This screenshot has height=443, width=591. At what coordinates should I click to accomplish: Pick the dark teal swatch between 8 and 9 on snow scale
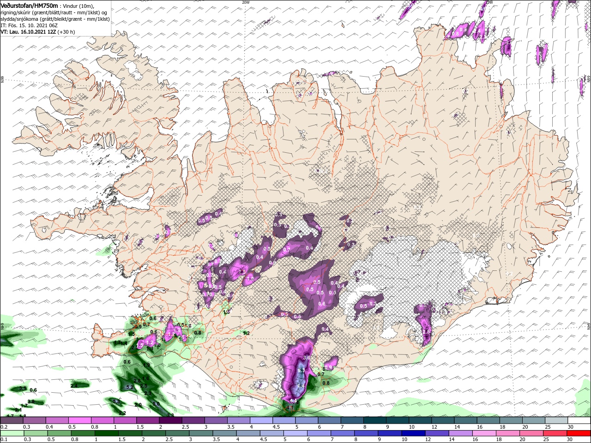[x=375, y=420]
